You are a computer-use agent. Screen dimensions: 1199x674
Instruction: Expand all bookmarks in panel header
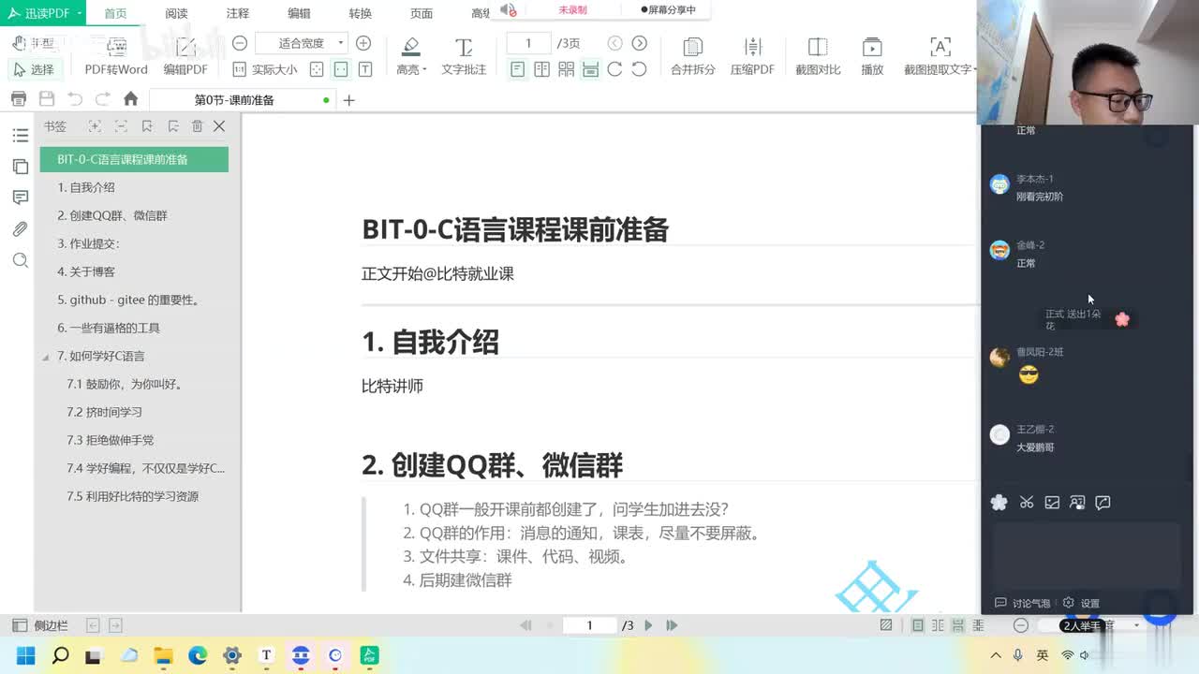[95, 126]
